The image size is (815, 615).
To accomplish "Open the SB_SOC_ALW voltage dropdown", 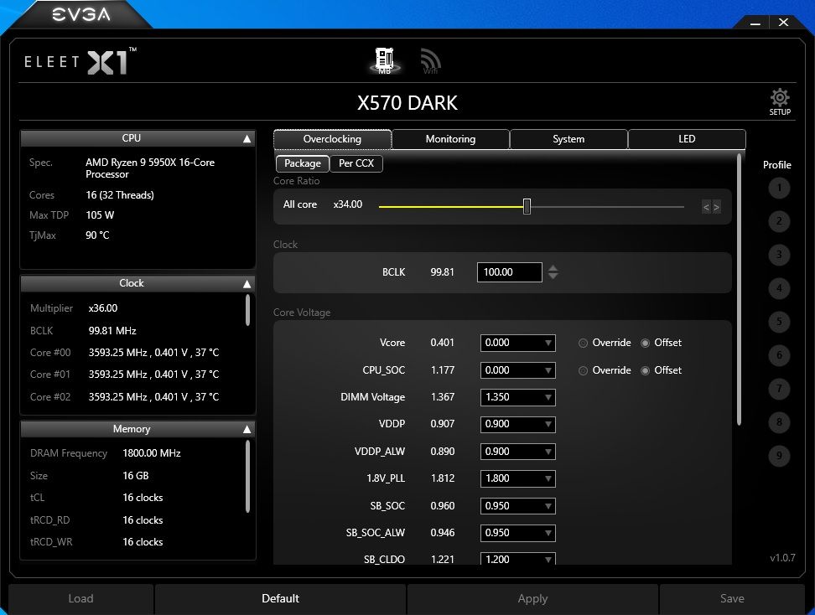I will (x=517, y=533).
